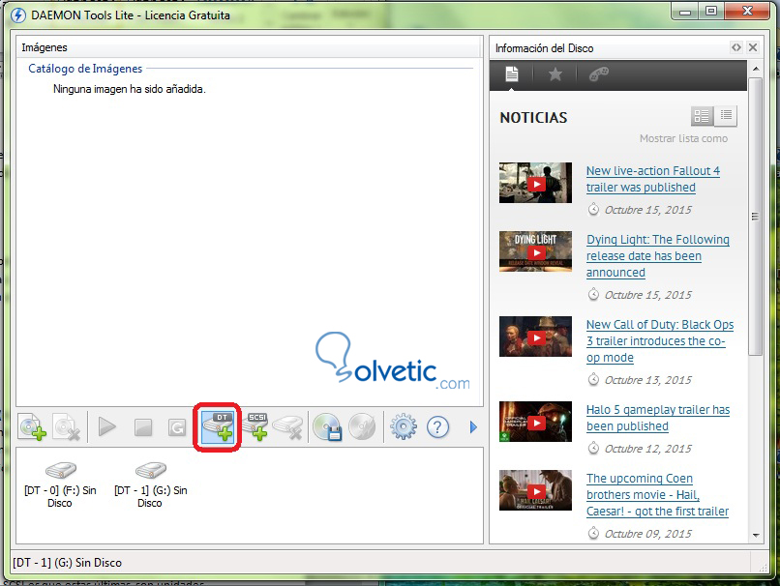Switch to the Games gamepad tab
Image resolution: width=780 pixels, height=586 pixels.
tap(598, 74)
